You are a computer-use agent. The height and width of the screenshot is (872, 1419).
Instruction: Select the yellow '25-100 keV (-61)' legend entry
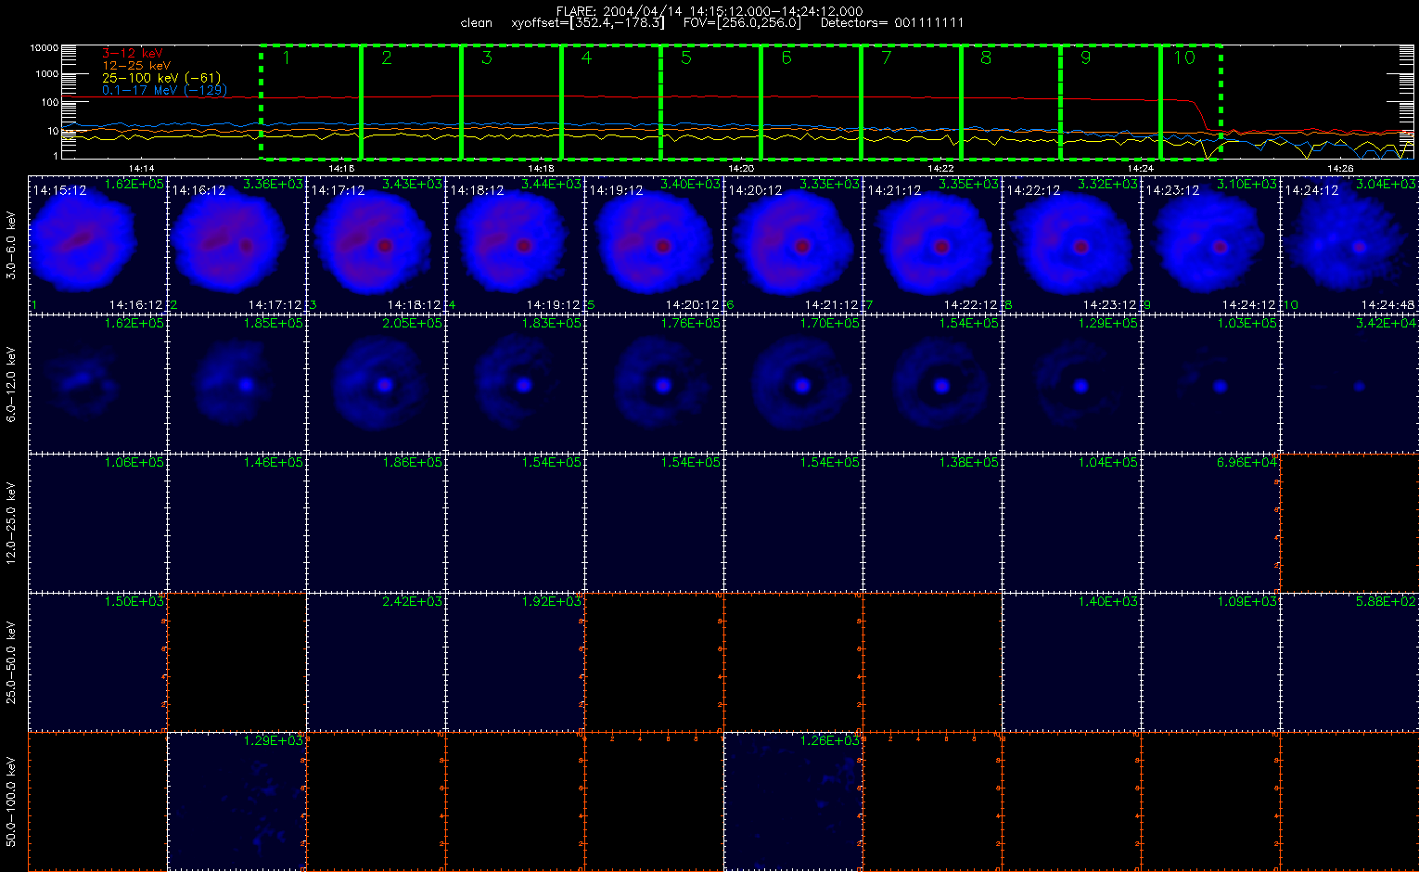pyautogui.click(x=161, y=78)
